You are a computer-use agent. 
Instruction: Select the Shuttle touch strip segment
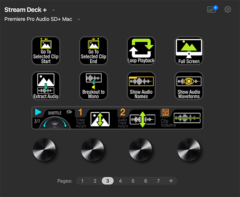[x=53, y=118]
